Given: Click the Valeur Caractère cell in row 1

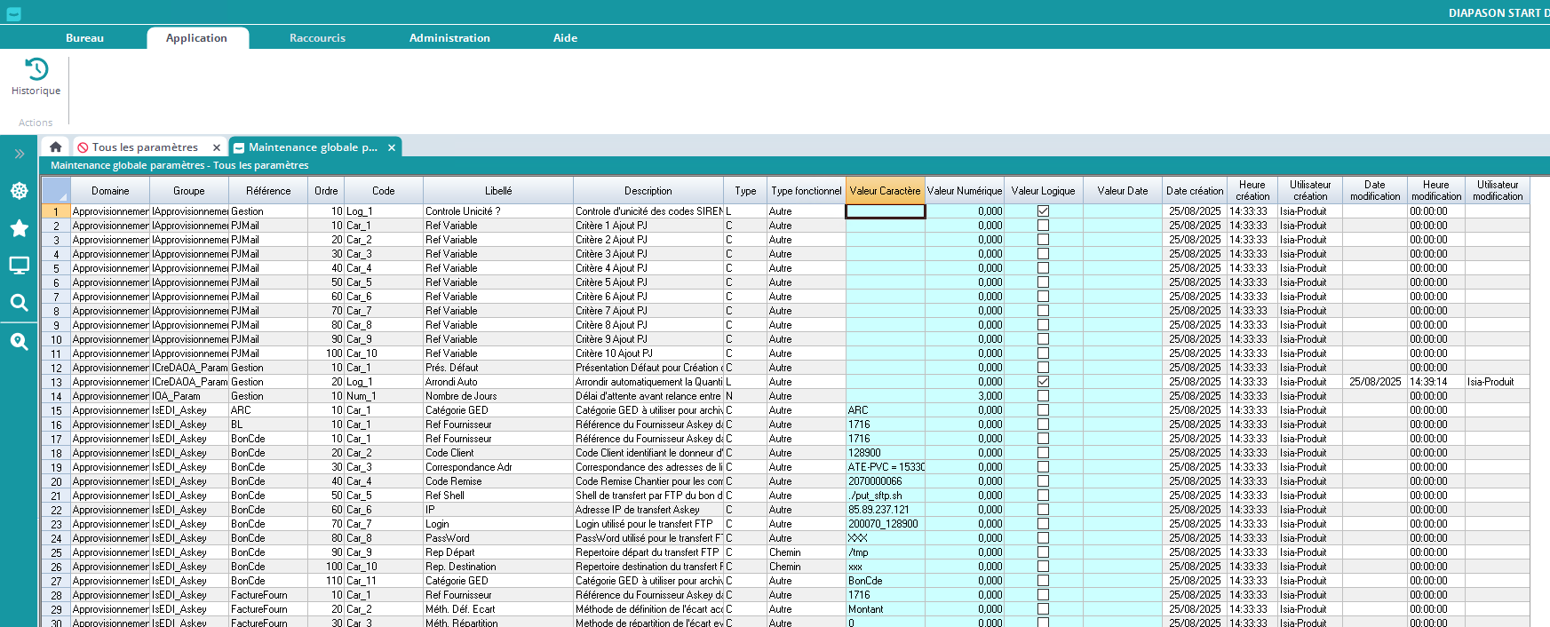Looking at the screenshot, I should tap(885, 211).
